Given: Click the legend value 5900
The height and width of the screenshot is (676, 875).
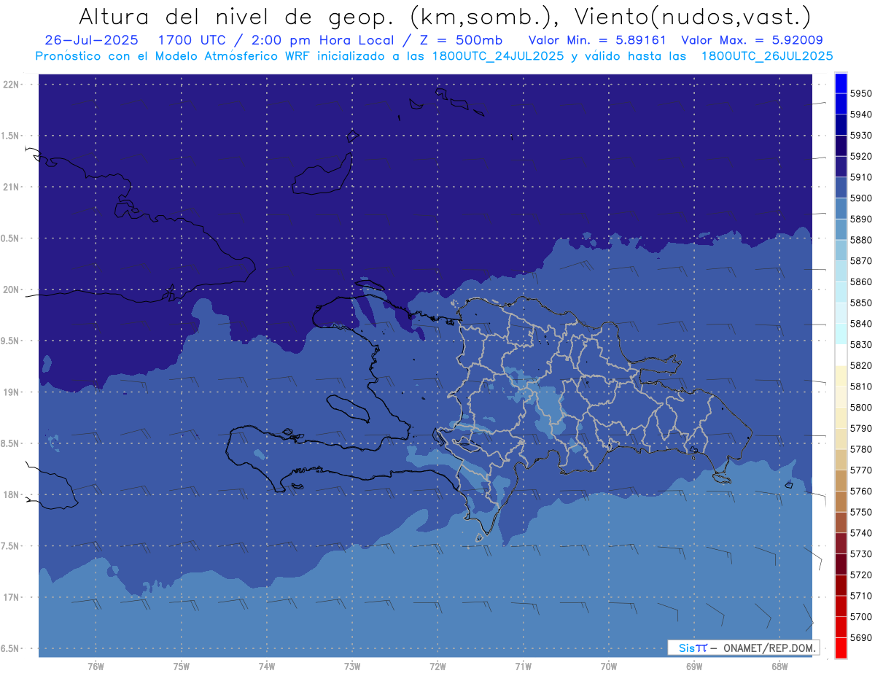Looking at the screenshot, I should pyautogui.click(x=860, y=198).
